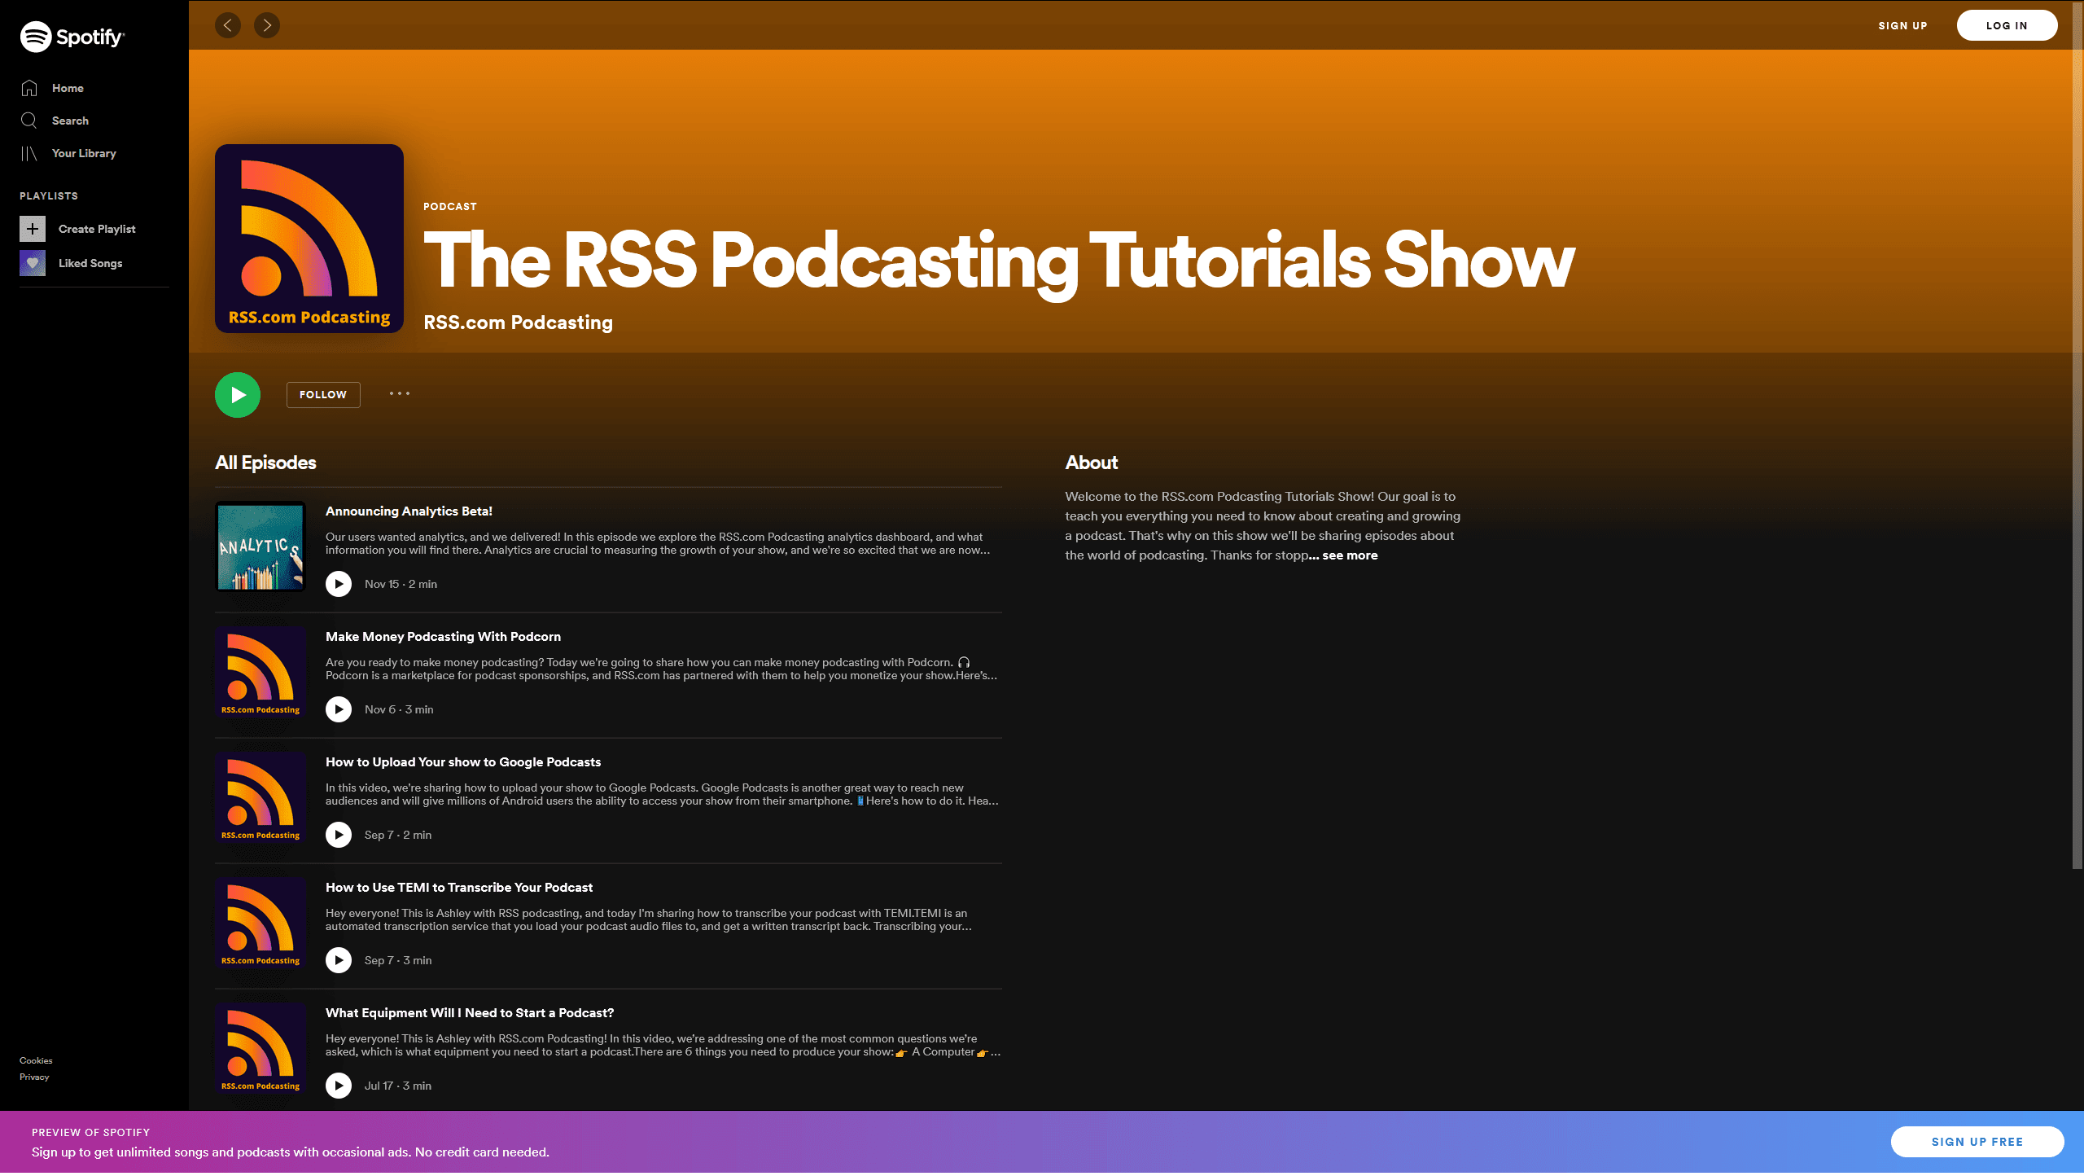Click the Nov 6 · 3 min episode date

(x=399, y=709)
